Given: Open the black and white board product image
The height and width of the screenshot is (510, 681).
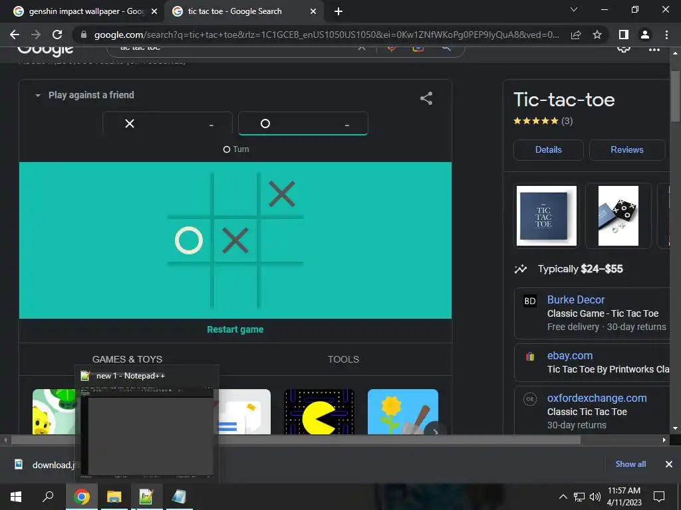Looking at the screenshot, I should pos(618,216).
